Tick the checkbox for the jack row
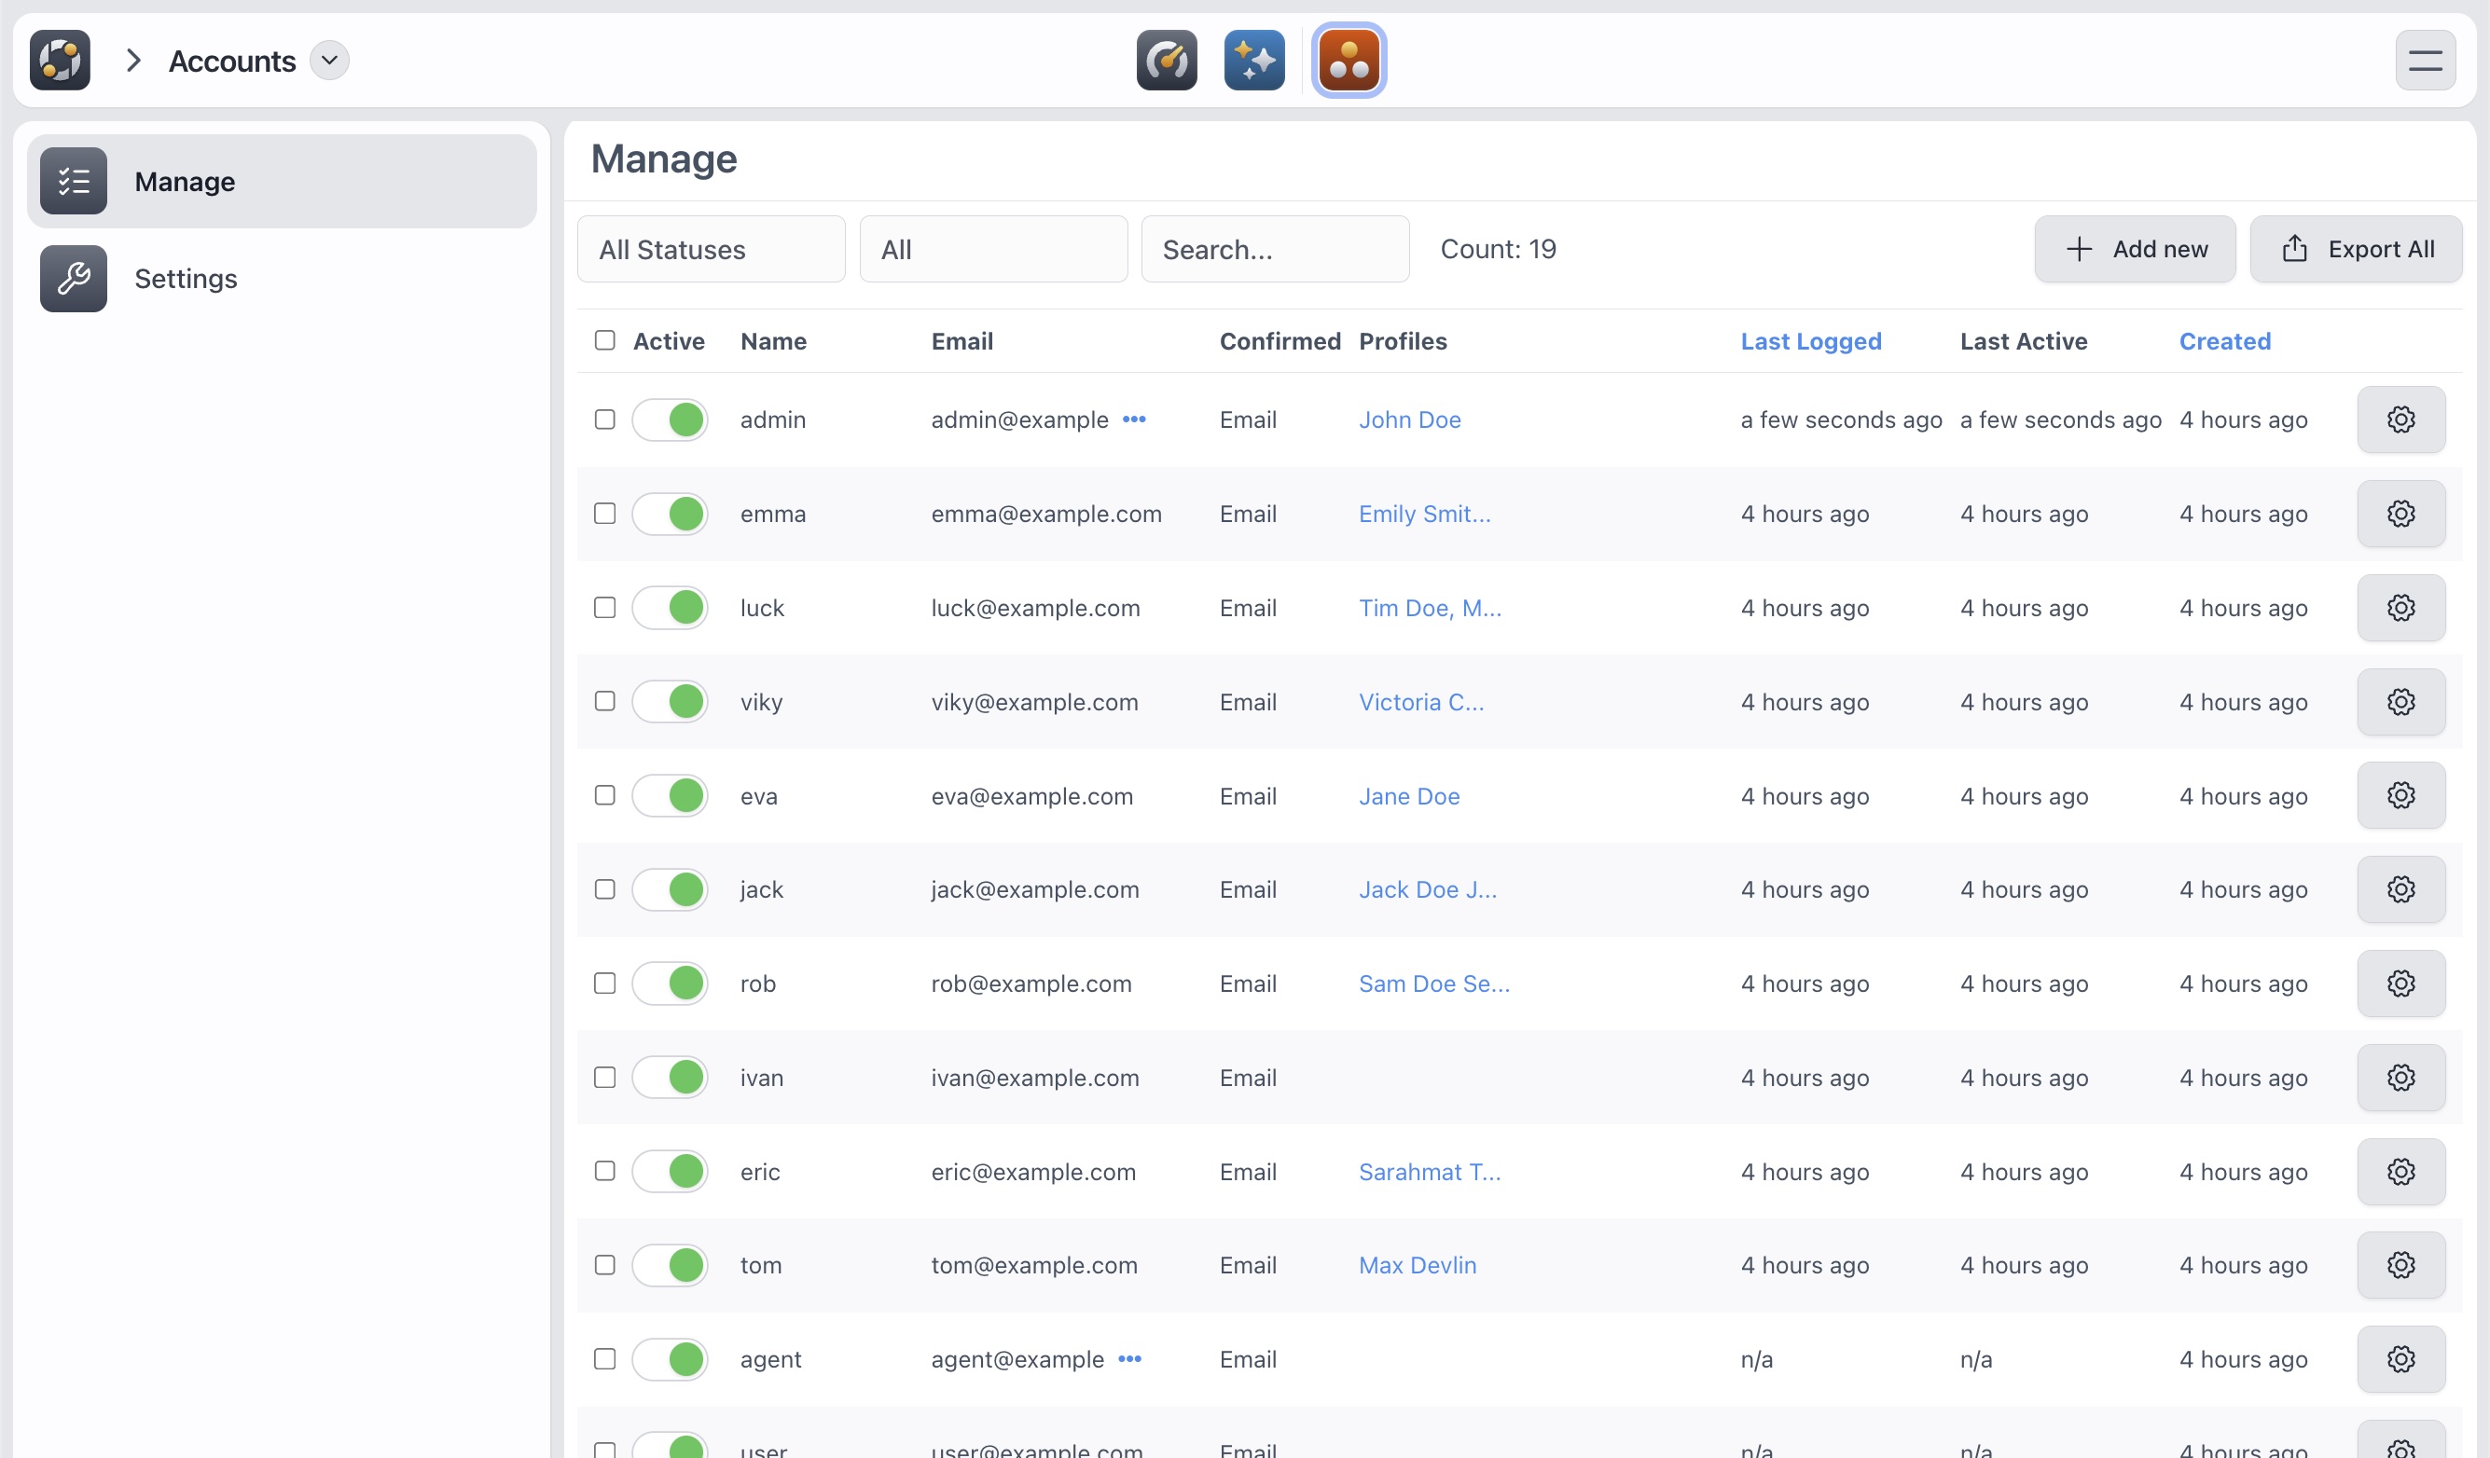Screen dimensions: 2490x1458 click(x=604, y=889)
